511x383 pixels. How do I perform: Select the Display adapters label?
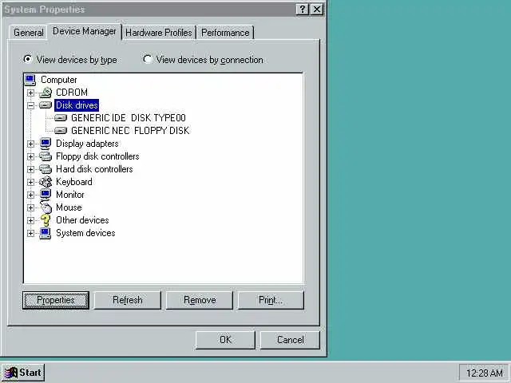click(87, 144)
